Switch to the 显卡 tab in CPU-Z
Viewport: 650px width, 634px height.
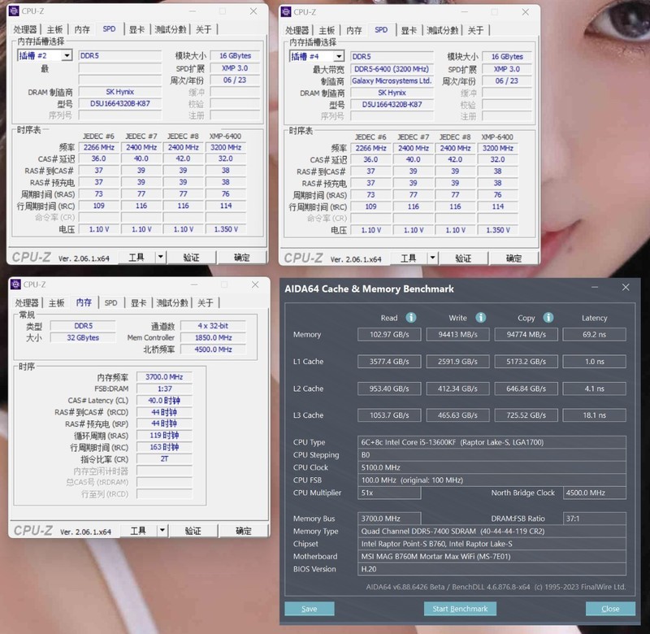coord(136,29)
